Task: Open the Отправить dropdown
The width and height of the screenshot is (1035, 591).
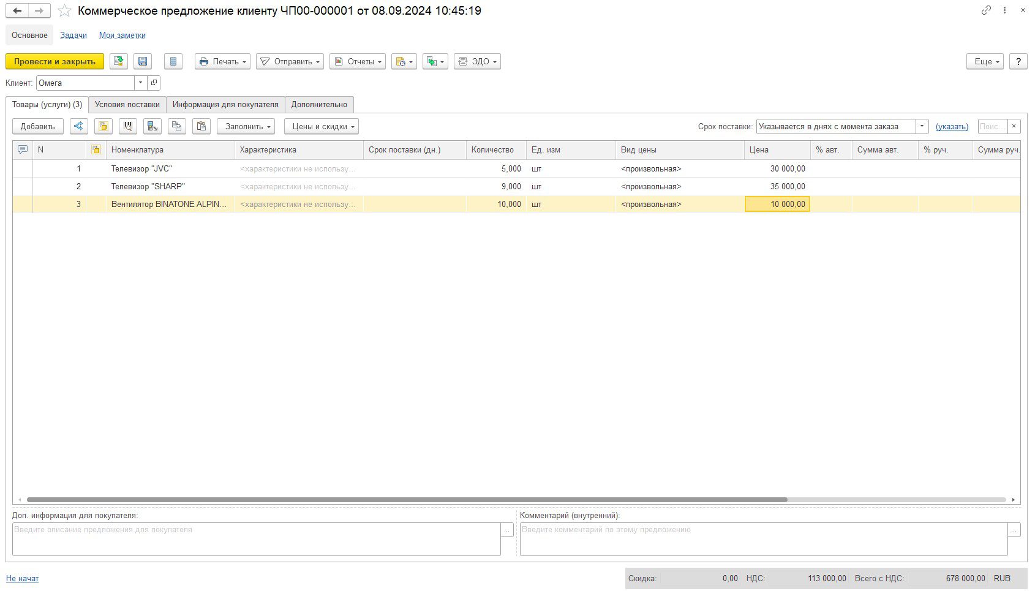Action: tap(290, 61)
